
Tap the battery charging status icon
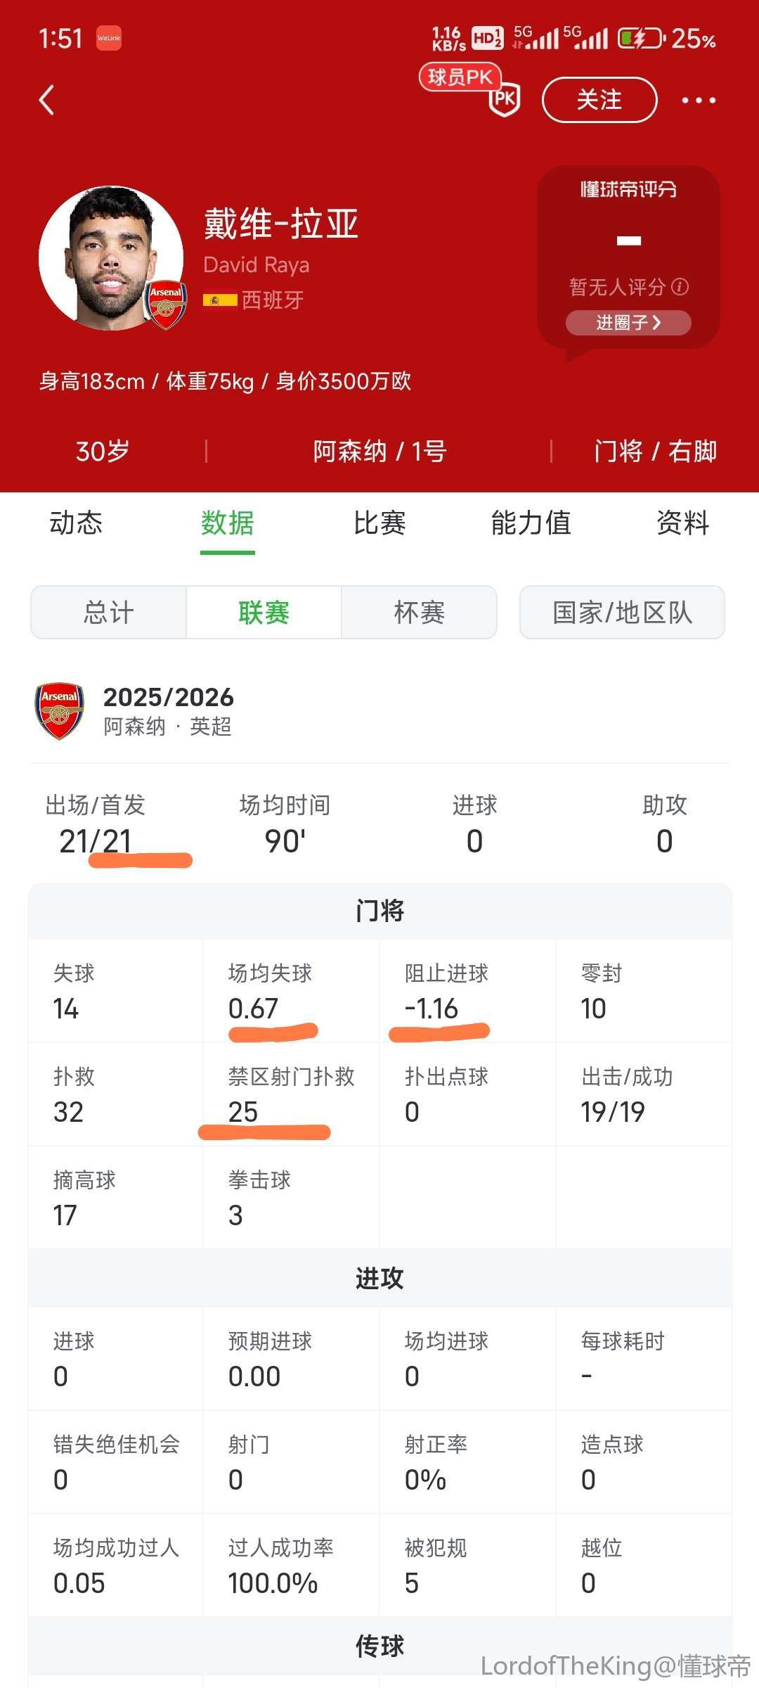pos(640,38)
